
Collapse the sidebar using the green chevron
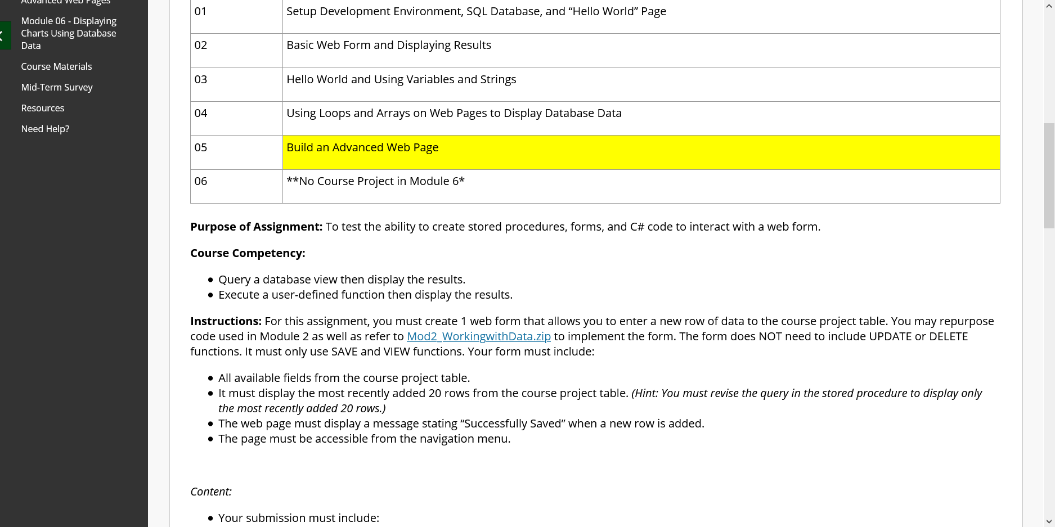tap(5, 35)
